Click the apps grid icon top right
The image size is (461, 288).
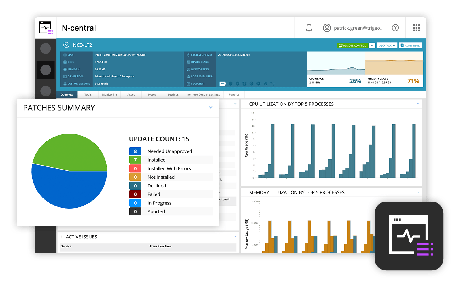416,28
